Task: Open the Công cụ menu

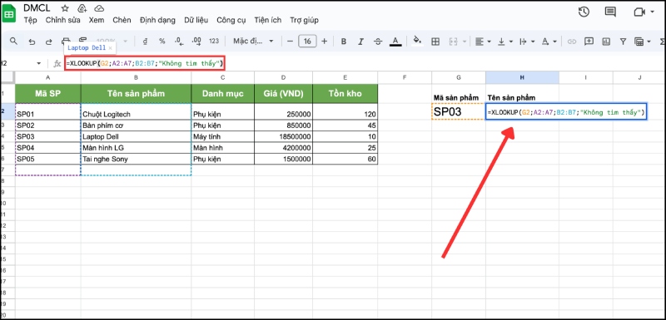Action: tap(231, 20)
